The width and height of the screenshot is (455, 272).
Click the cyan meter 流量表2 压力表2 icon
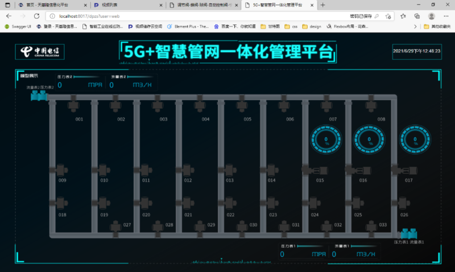(x=39, y=97)
